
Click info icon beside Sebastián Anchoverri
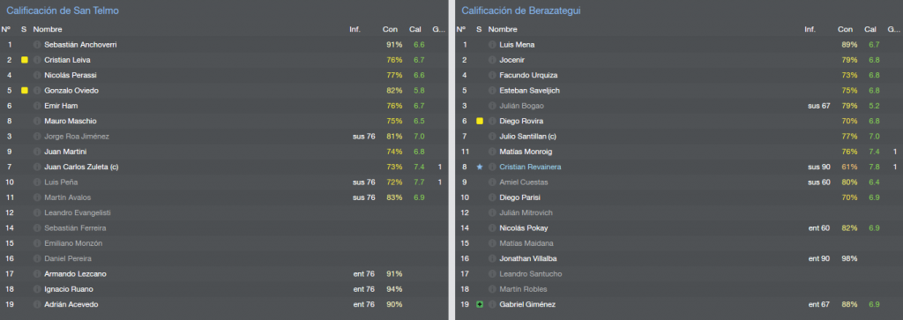[x=37, y=44]
